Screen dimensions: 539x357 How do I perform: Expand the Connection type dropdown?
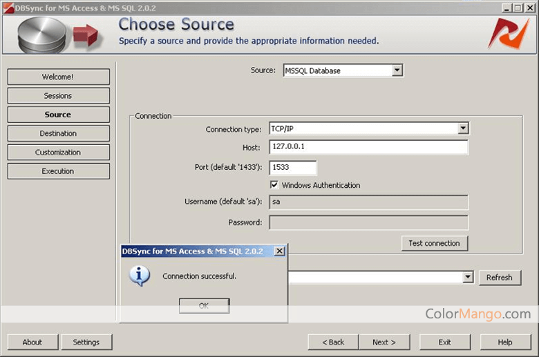pos(463,128)
